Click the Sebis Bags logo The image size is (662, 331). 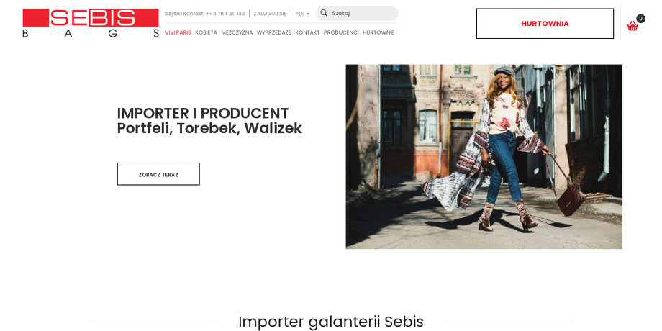pyautogui.click(x=91, y=23)
